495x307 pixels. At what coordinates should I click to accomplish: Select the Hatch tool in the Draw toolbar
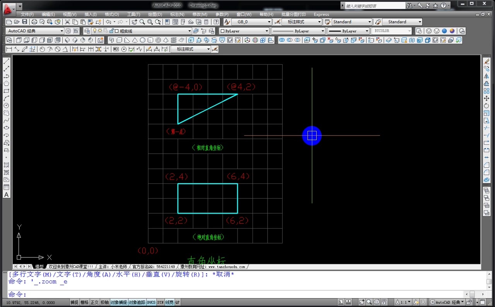click(6, 165)
